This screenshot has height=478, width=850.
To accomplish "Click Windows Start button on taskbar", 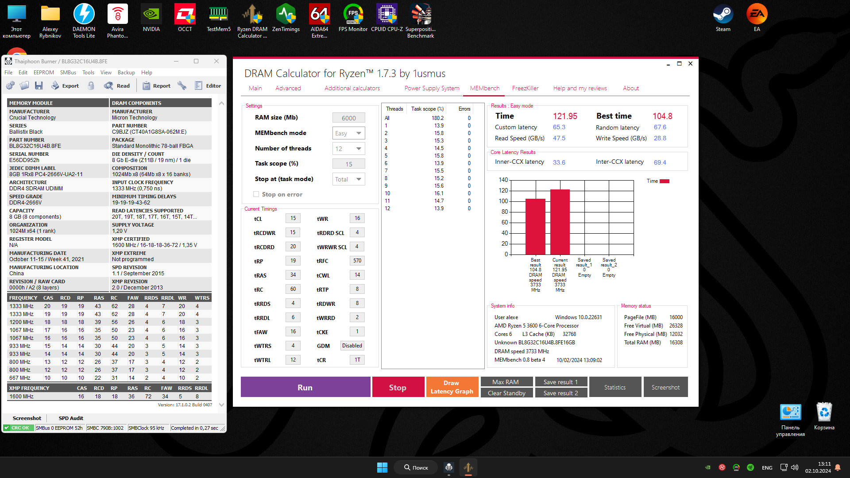I will (x=382, y=467).
